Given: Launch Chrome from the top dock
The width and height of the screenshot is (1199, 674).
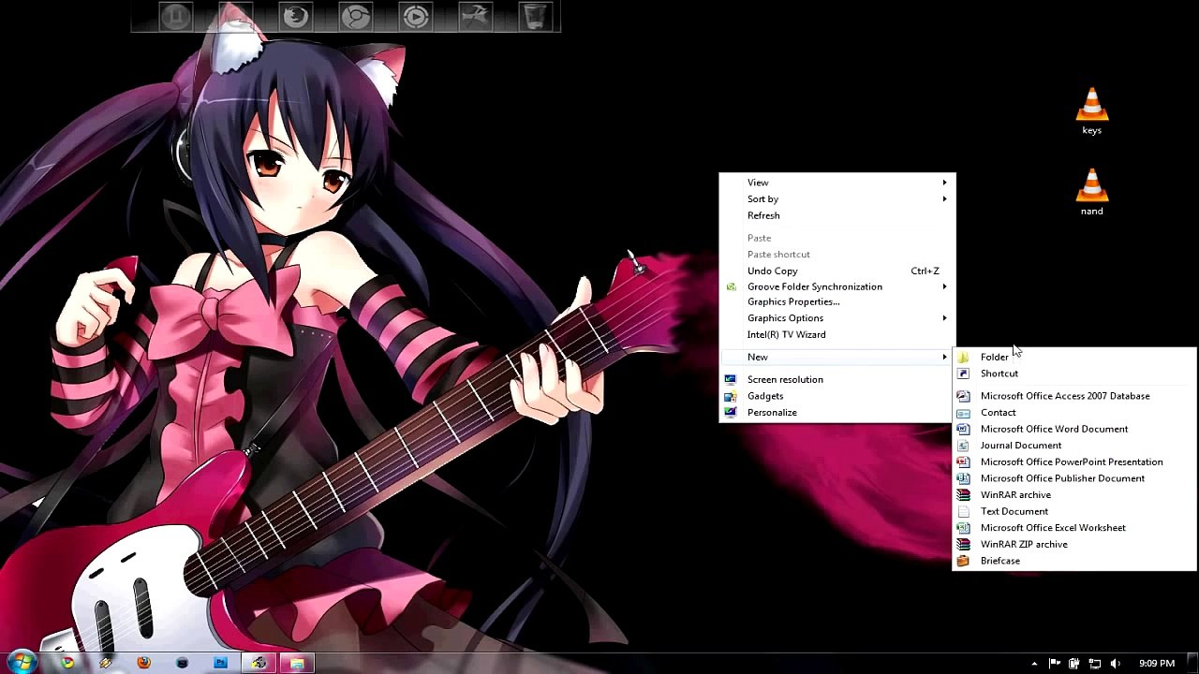Looking at the screenshot, I should click(355, 16).
